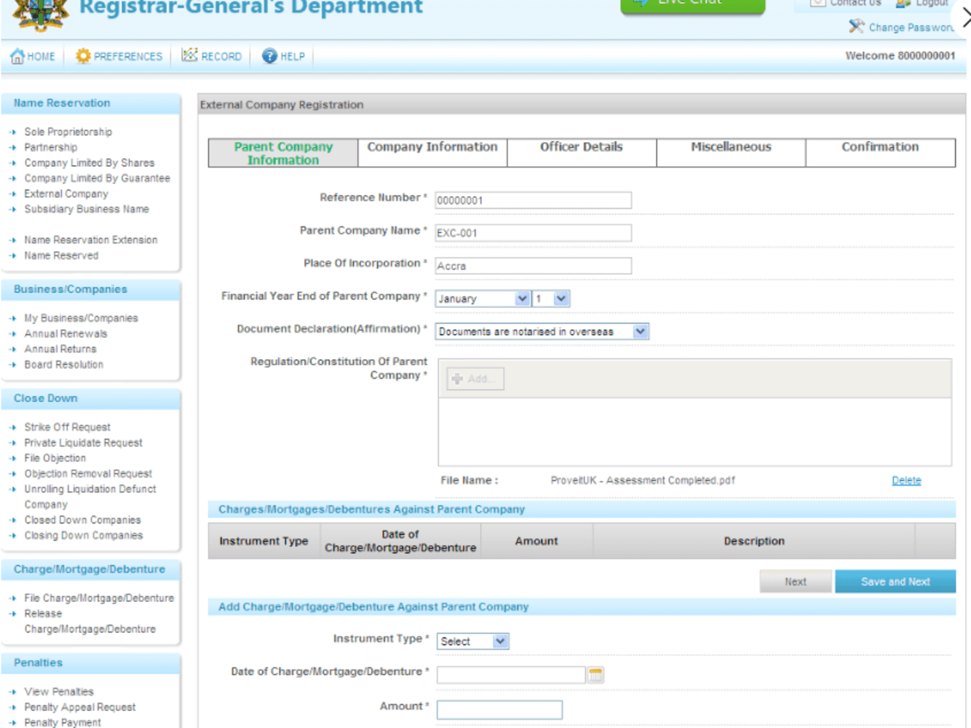Click the Home house icon
This screenshot has width=971, height=728.
[17, 56]
